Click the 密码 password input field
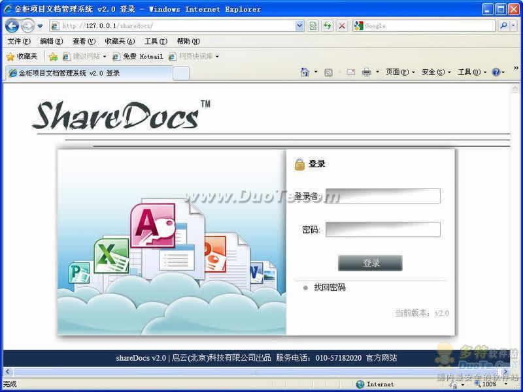Viewport: 523px width, 392px height. pyautogui.click(x=383, y=230)
